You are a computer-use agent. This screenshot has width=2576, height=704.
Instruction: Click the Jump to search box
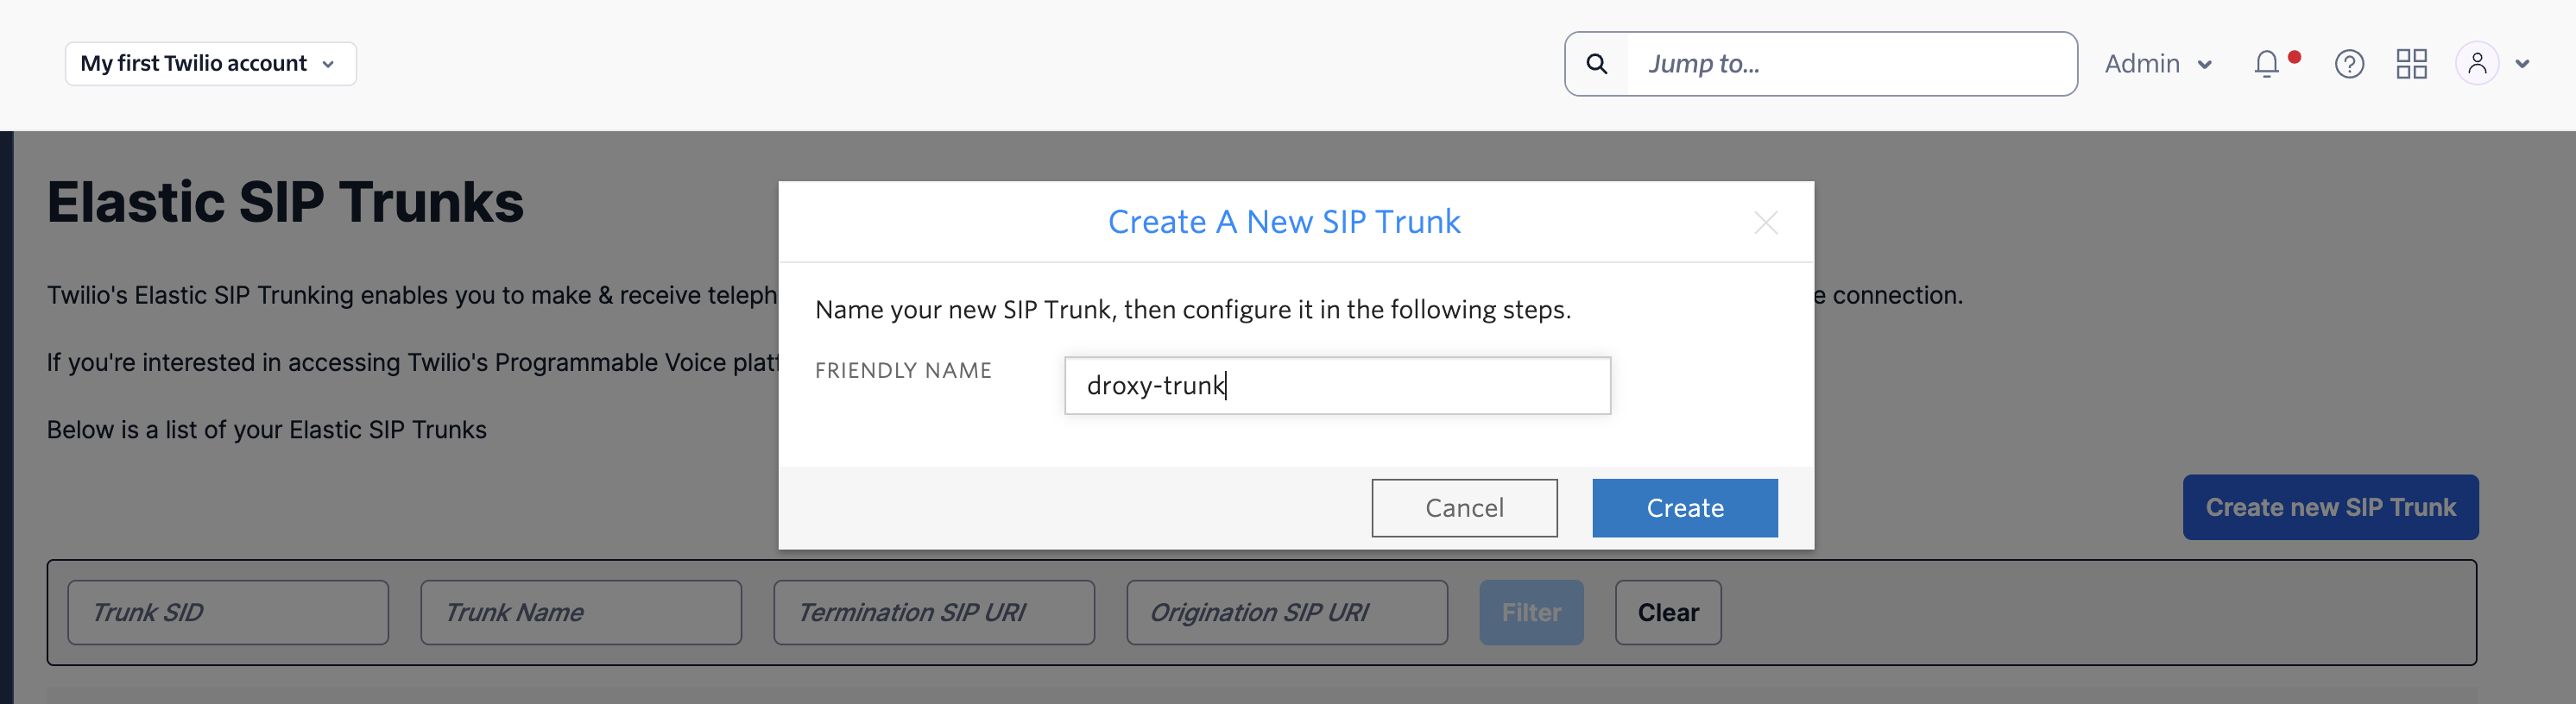(1850, 63)
